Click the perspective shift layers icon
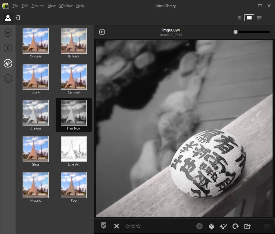 [211, 226]
